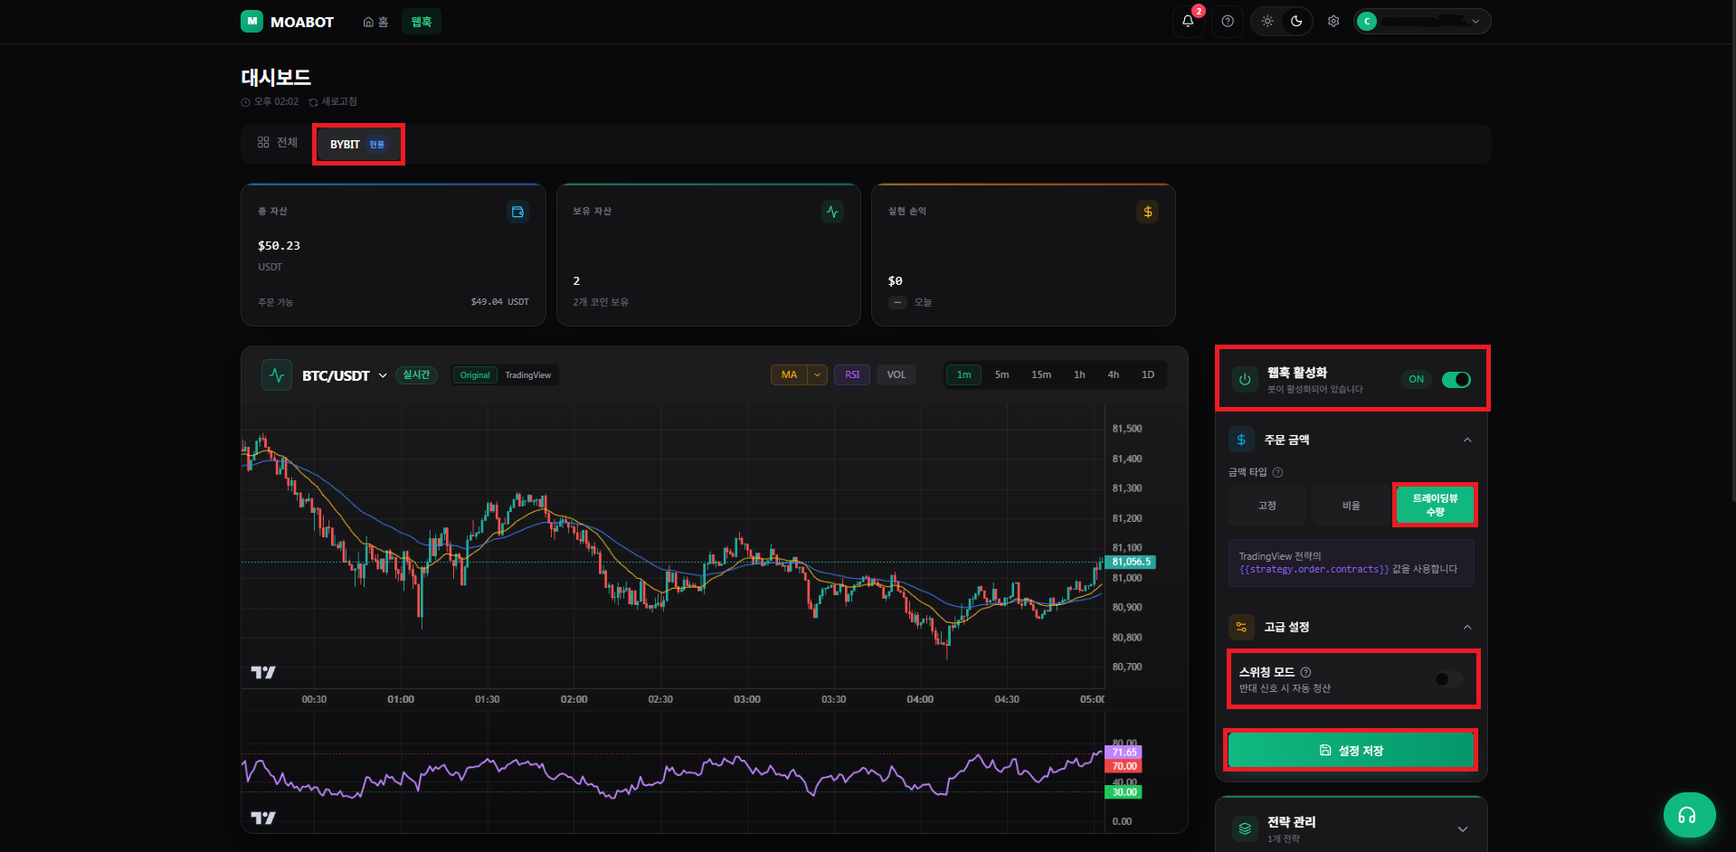Toggle the VOL indicator

pos(896,374)
